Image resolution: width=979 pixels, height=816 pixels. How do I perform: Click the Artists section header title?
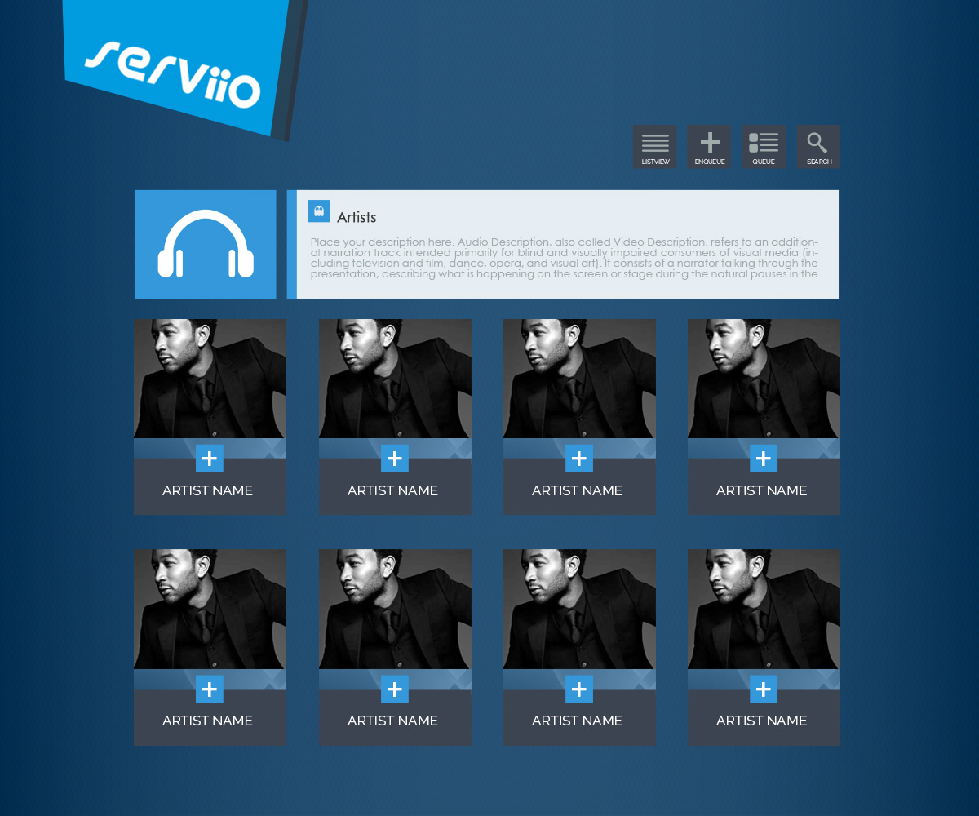tap(357, 216)
